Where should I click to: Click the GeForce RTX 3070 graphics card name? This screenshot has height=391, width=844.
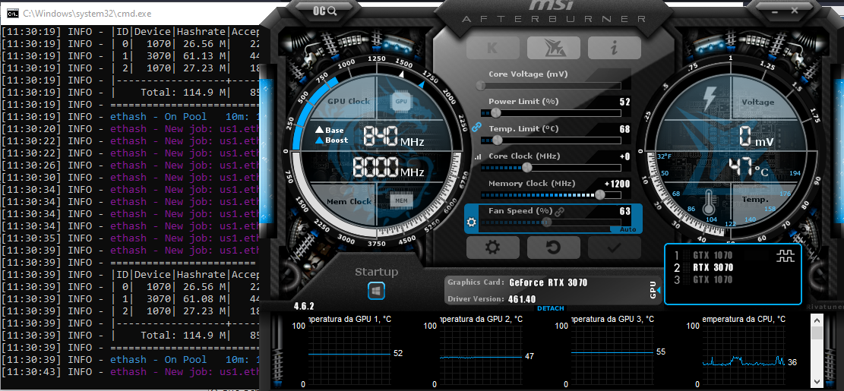[x=548, y=283]
